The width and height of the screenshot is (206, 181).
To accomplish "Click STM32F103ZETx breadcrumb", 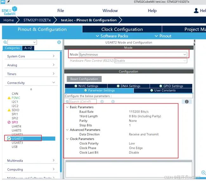I will (37, 20).
